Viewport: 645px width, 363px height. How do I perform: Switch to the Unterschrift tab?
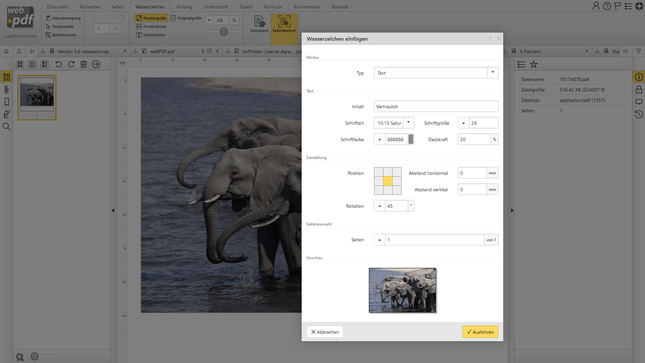pos(216,7)
